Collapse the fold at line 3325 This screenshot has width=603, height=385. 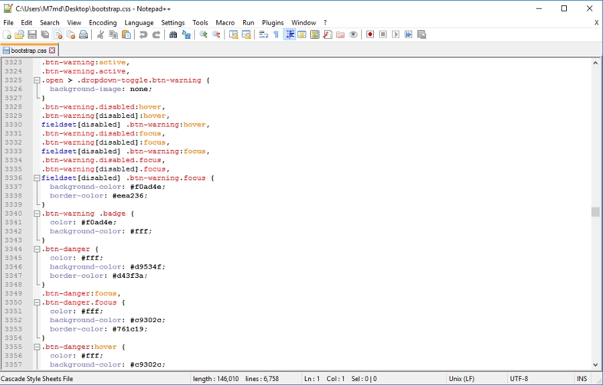click(37, 80)
